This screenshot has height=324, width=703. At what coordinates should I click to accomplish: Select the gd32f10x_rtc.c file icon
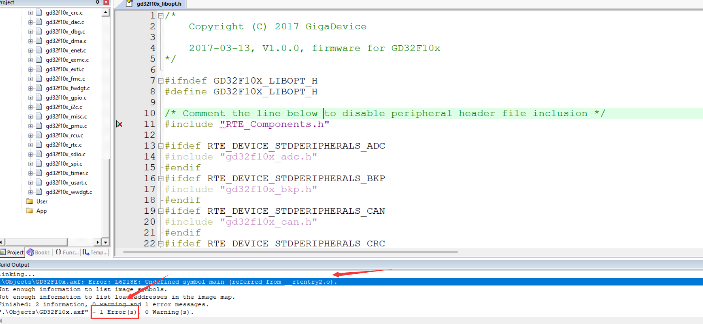(x=39, y=145)
